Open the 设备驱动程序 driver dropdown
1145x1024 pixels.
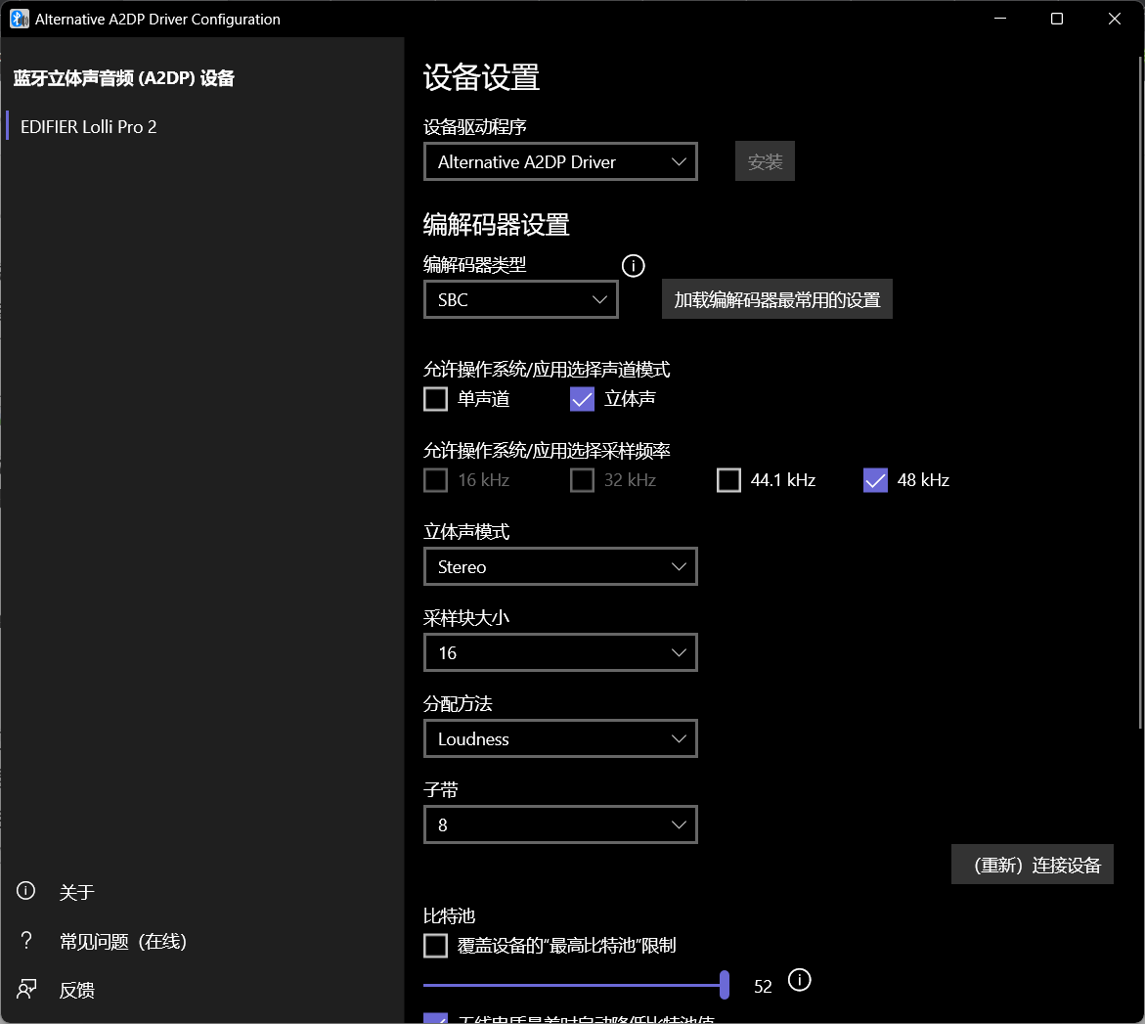560,162
